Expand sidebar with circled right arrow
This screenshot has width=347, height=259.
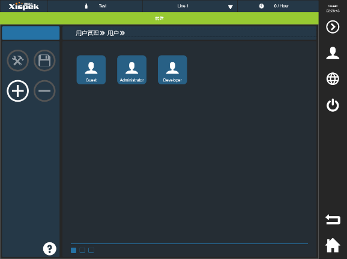pyautogui.click(x=333, y=27)
